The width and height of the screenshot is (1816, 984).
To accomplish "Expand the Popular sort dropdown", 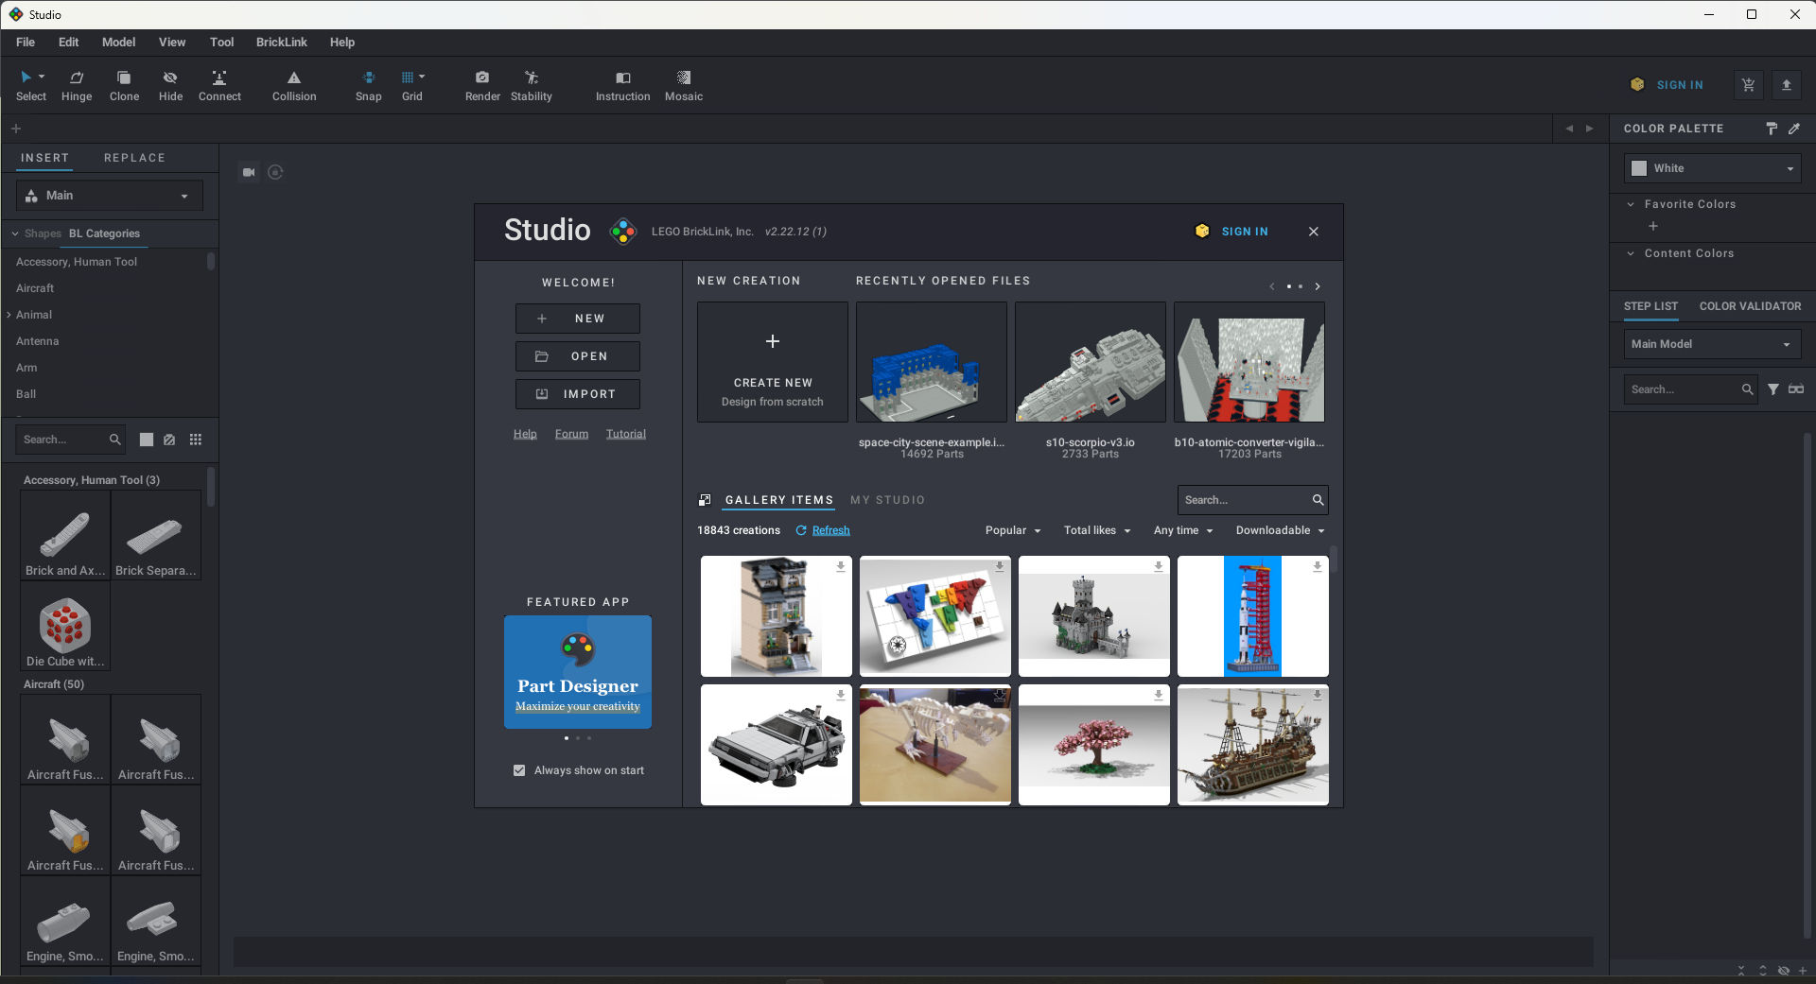I will (x=1012, y=530).
